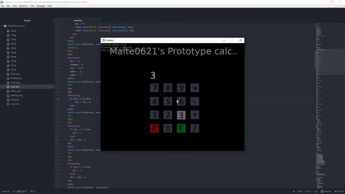Click UTF-8 encoding selector in status bar
Viewport: 345px width, 194px height.
[x=308, y=192]
